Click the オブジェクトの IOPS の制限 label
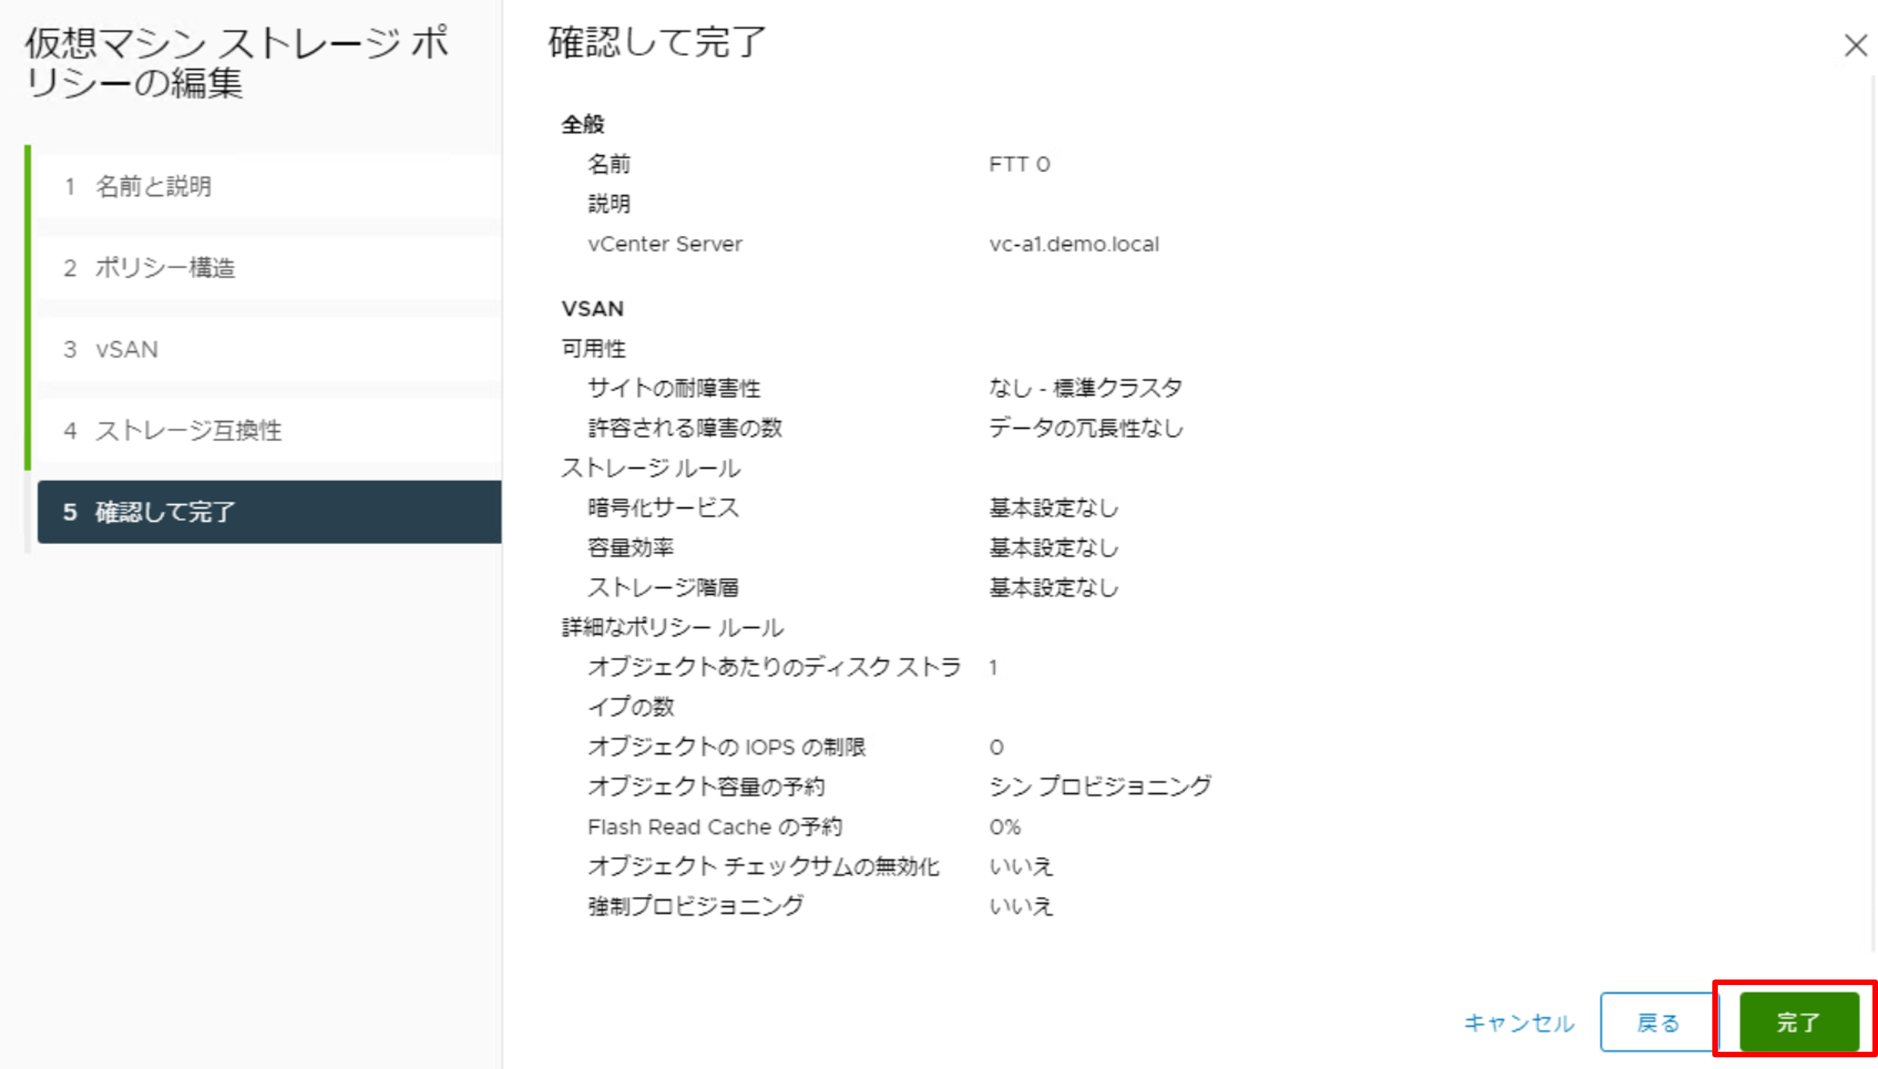 pyautogui.click(x=726, y=747)
